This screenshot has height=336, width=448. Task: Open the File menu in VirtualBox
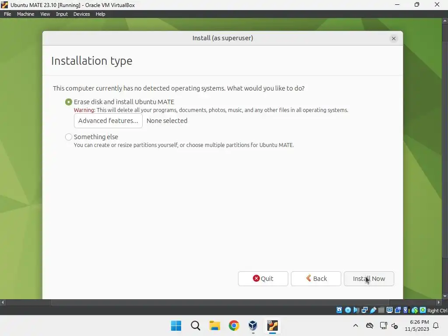coord(7,14)
